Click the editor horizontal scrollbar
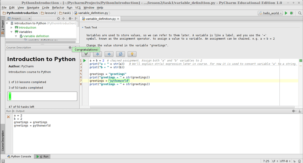Image resolution: width=303 pixels, height=163 pixels. point(192,107)
